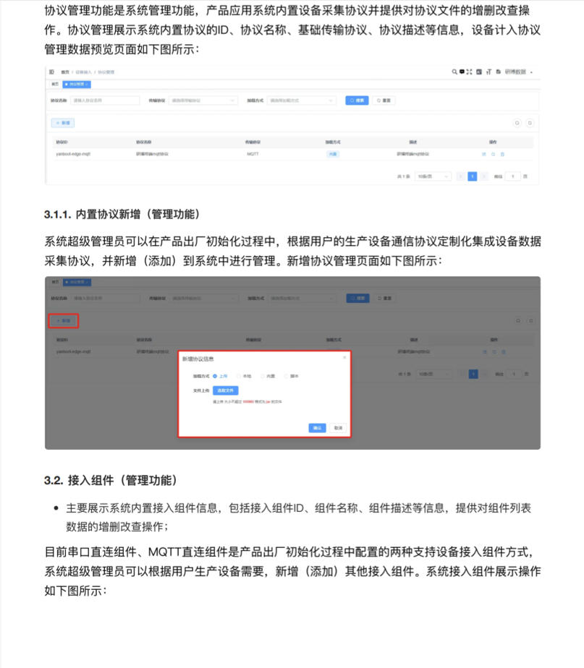The height and width of the screenshot is (668, 584).
Task: Click the dimmed 搜索 button in lower screenshot
Action: coord(358,298)
